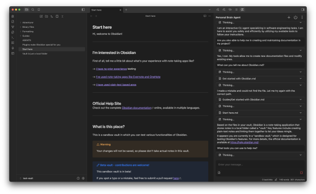This screenshot has width=316, height=194.
Task: Click the power icon in agent panel
Action: tap(295, 17)
